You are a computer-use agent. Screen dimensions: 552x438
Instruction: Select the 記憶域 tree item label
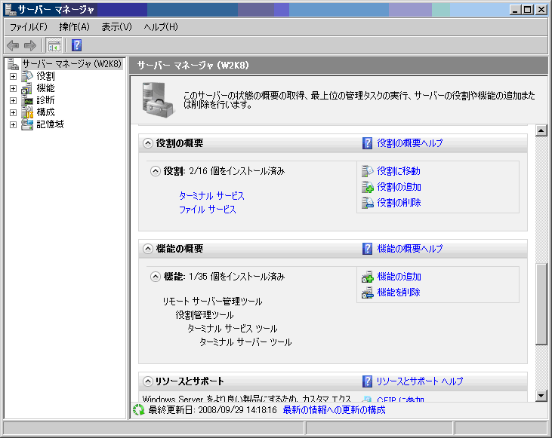(51, 125)
